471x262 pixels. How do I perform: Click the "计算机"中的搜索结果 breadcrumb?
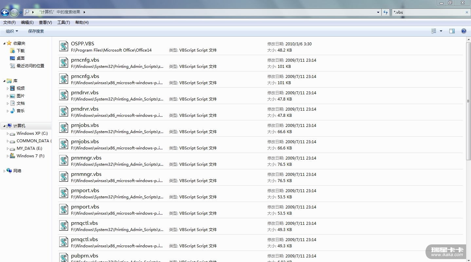pos(59,12)
